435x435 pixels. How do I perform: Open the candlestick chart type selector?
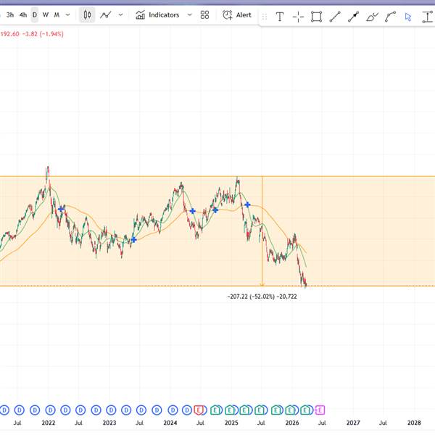87,14
